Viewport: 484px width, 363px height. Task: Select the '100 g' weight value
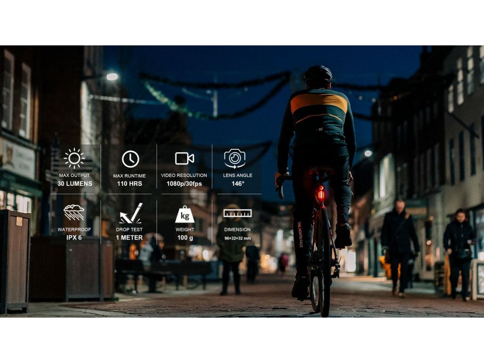pos(185,237)
